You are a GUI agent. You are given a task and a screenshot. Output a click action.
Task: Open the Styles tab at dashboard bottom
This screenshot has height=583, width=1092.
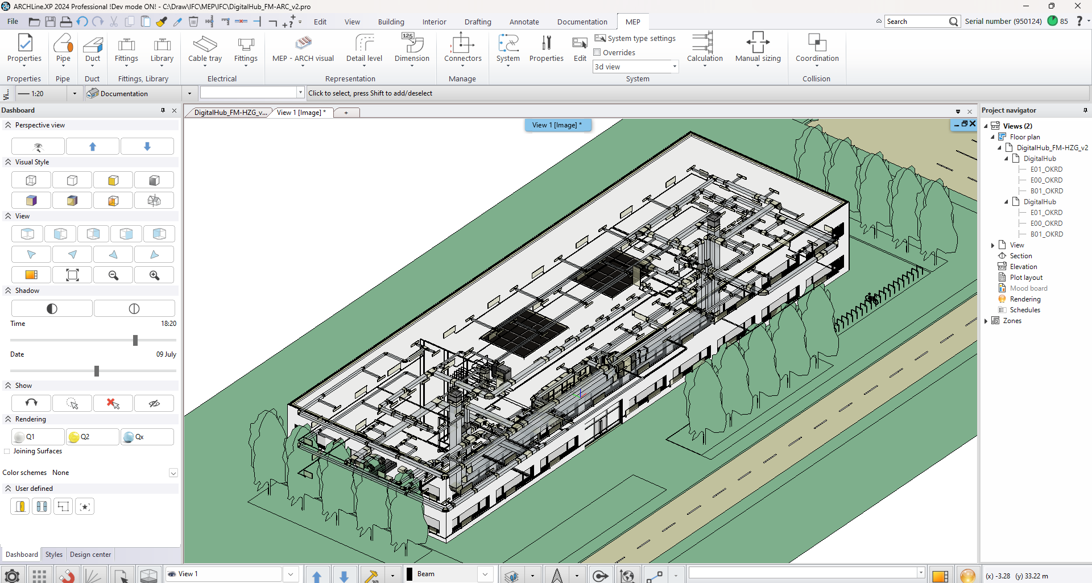coord(53,554)
